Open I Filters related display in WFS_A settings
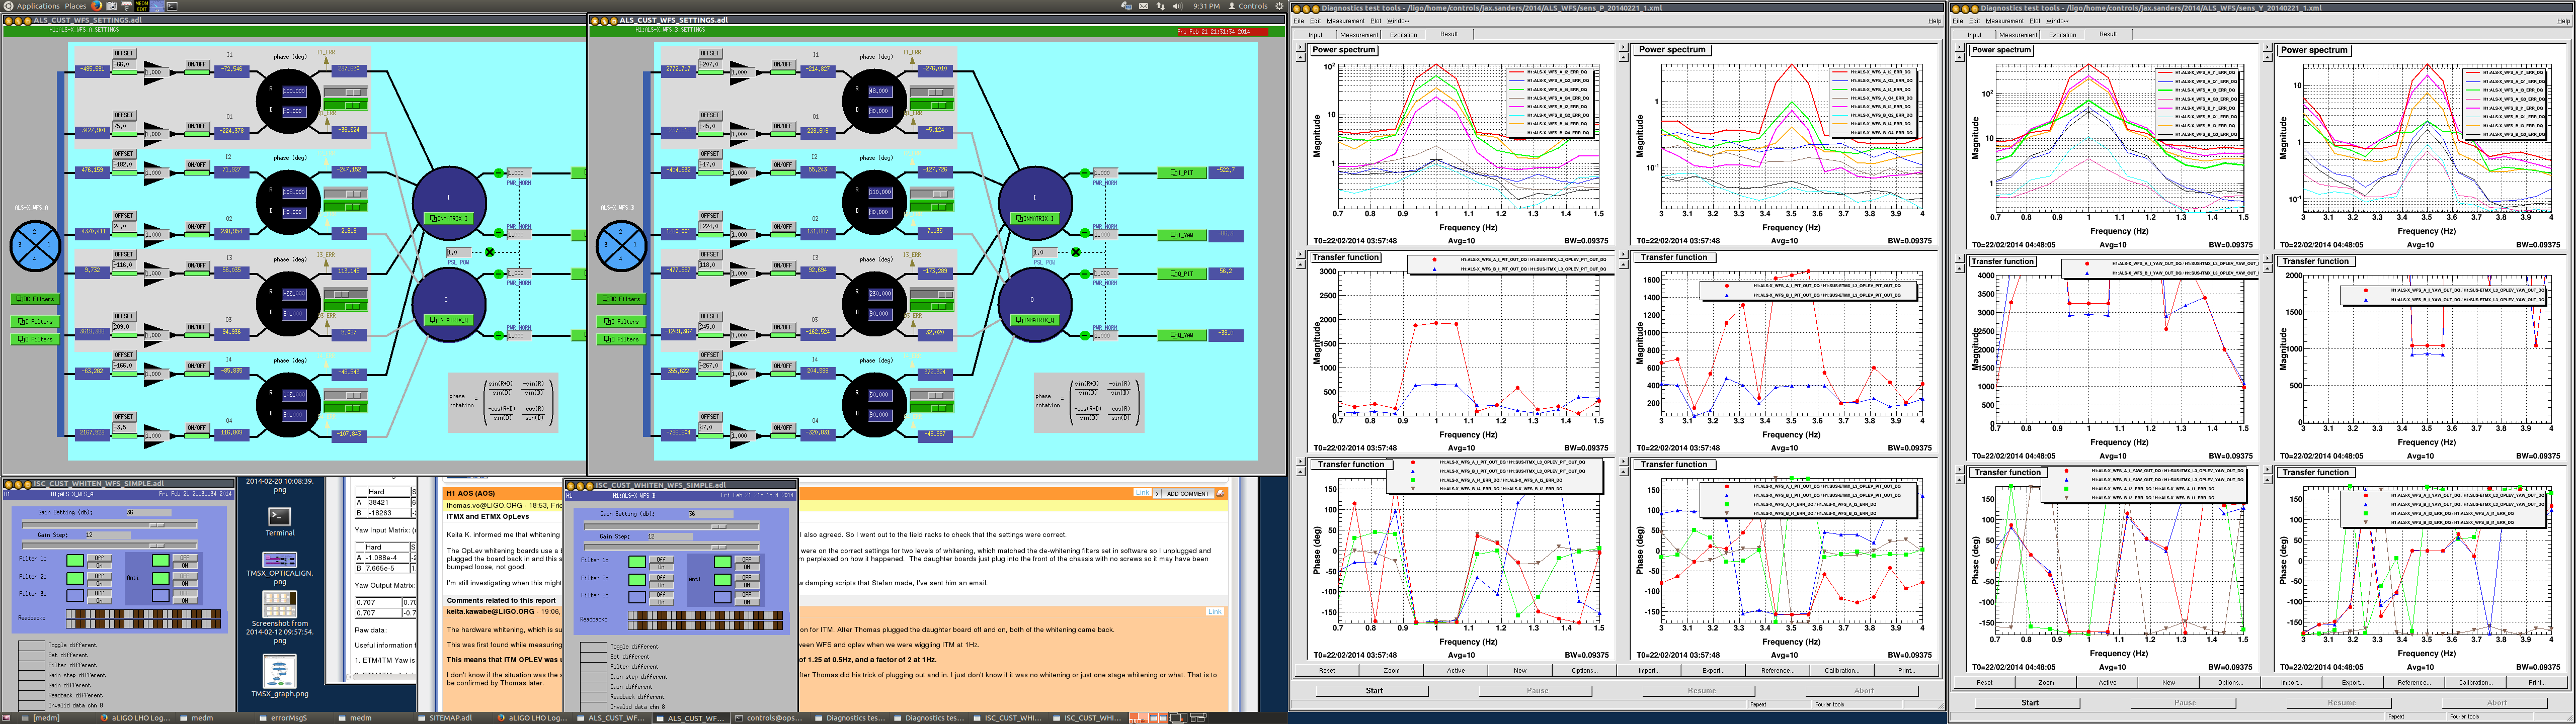The height and width of the screenshot is (724, 2576). (35, 322)
